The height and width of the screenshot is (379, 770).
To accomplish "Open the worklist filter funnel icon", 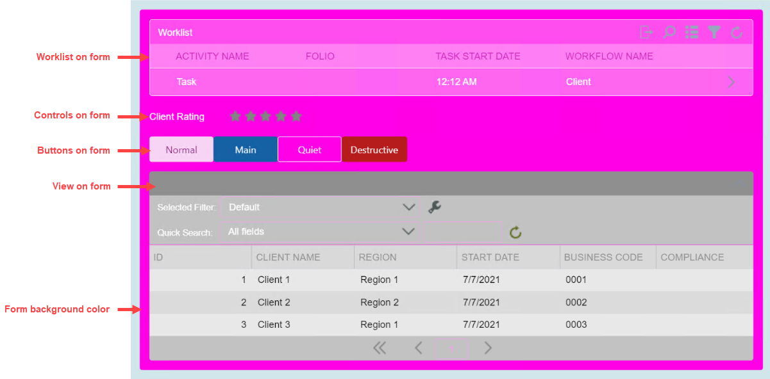I will 714,32.
